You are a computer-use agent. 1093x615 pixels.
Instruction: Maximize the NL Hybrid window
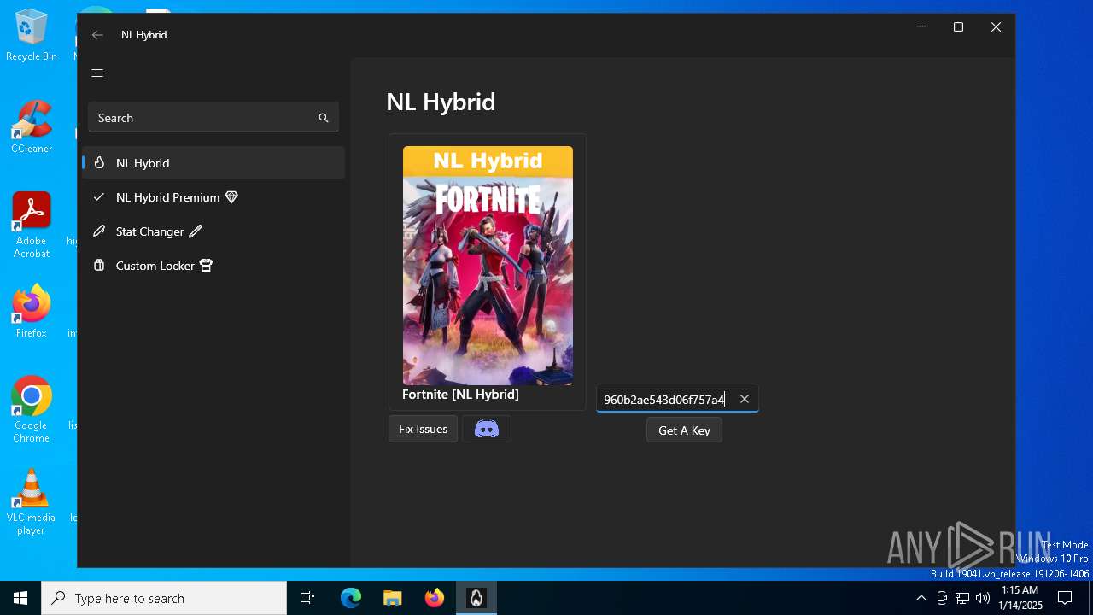pos(958,27)
